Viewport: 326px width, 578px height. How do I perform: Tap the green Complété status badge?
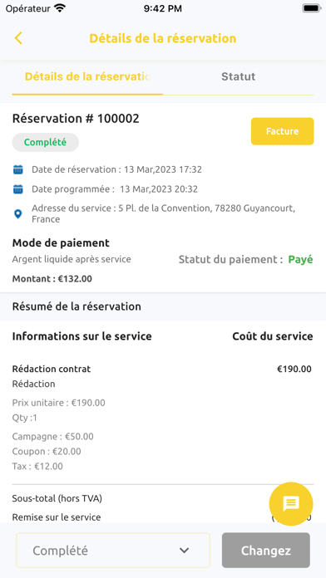click(46, 142)
